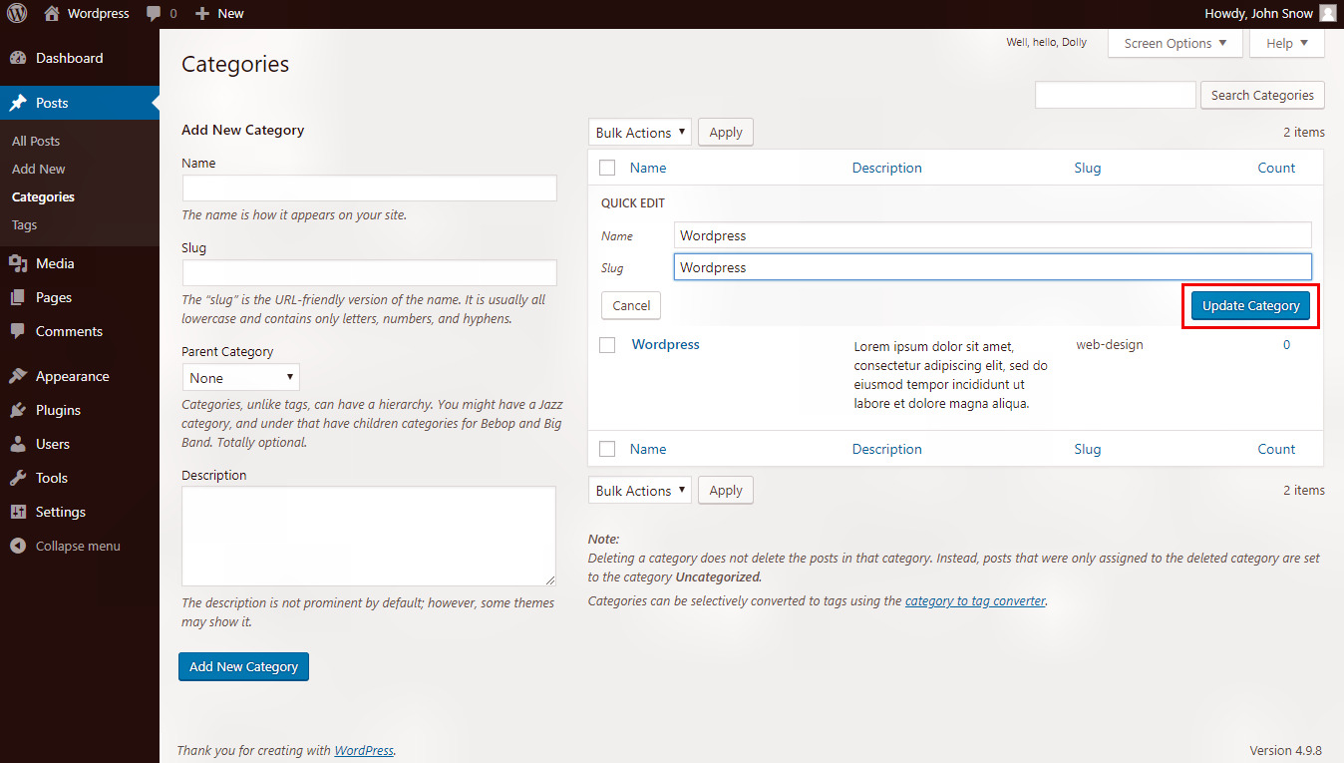Click the Update Category button
This screenshot has width=1344, height=763.
1250,305
